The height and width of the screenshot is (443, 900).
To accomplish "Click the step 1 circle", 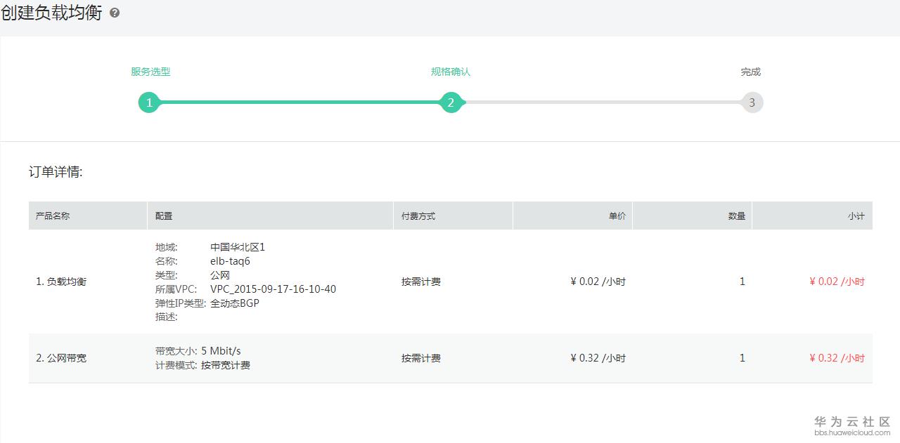I will tap(149, 103).
